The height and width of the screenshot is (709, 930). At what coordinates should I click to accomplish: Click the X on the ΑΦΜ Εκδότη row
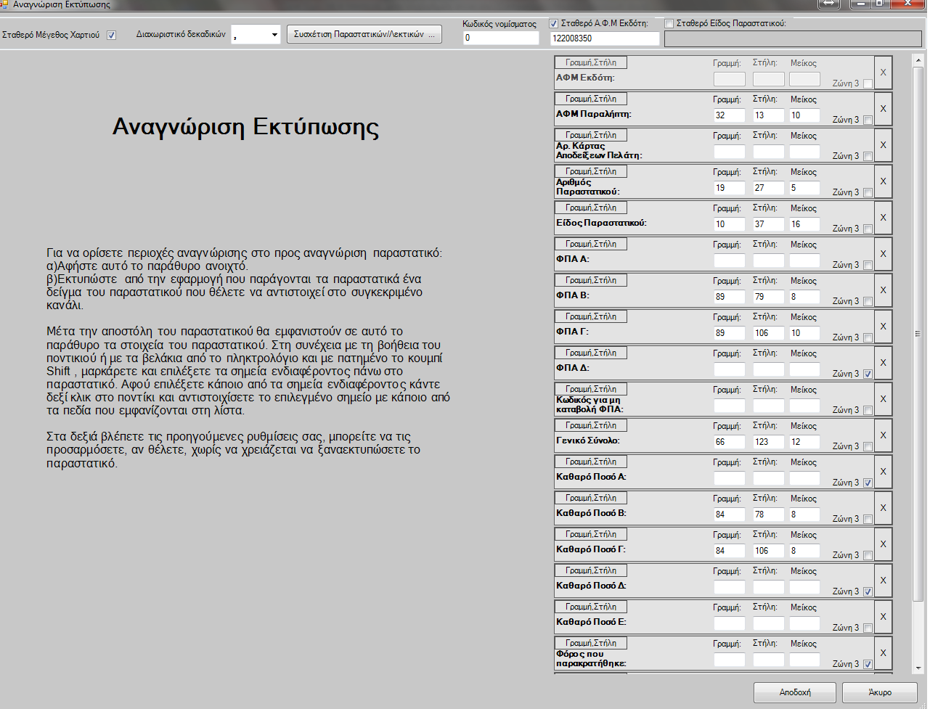(883, 73)
